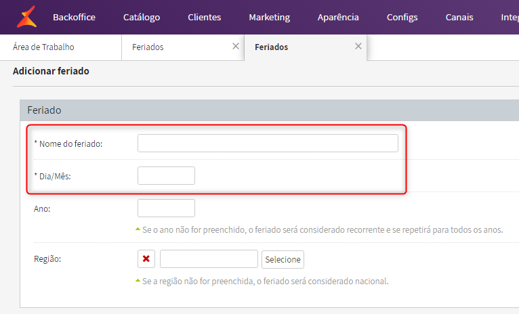Screen dimensions: 519x314
Task: Open the Clientes menu
Action: pos(204,17)
